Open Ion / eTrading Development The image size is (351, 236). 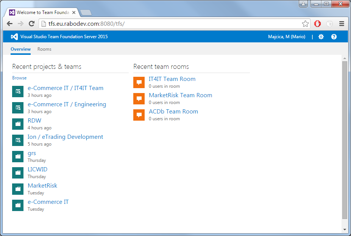(x=65, y=137)
